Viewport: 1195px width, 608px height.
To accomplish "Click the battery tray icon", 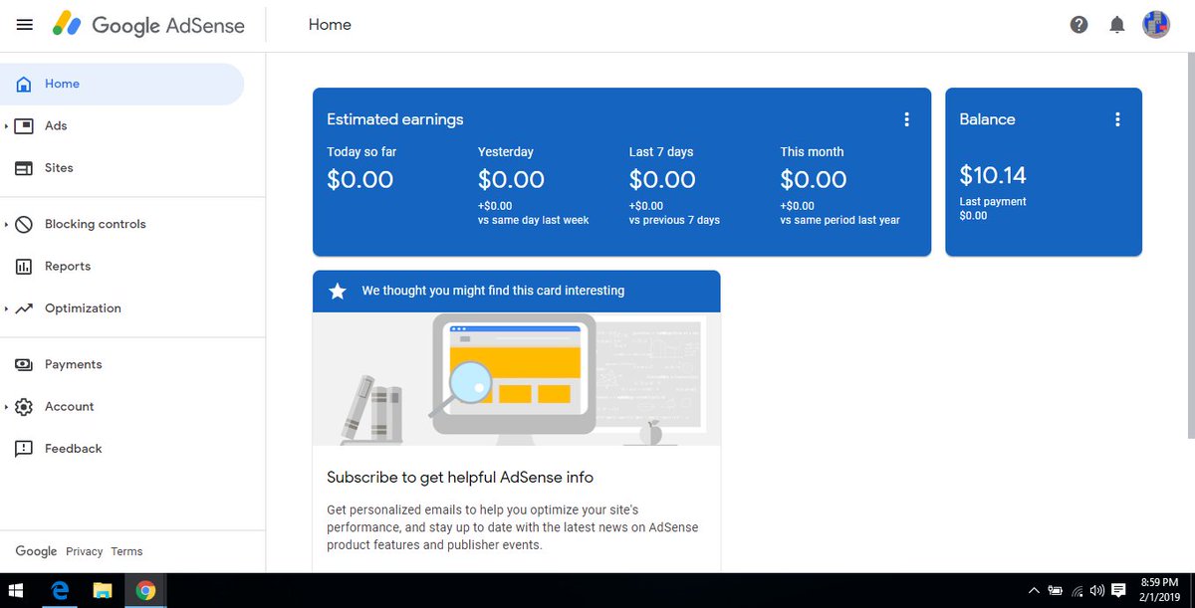I will 1055,590.
